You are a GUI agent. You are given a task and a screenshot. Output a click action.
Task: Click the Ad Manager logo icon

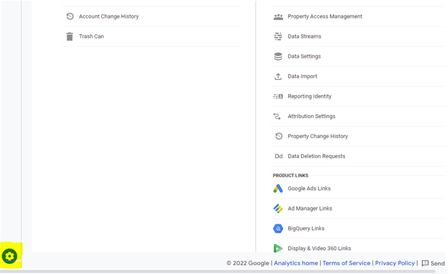(278, 209)
